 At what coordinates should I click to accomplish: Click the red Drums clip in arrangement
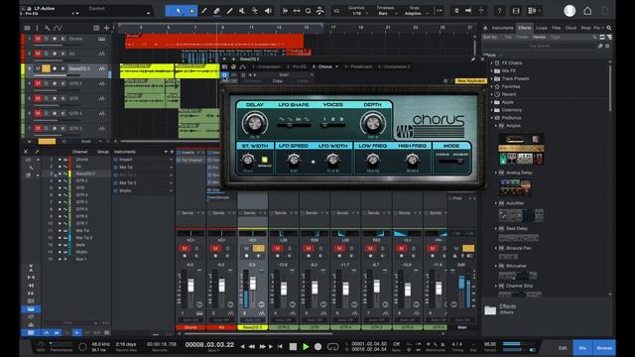pos(214,41)
